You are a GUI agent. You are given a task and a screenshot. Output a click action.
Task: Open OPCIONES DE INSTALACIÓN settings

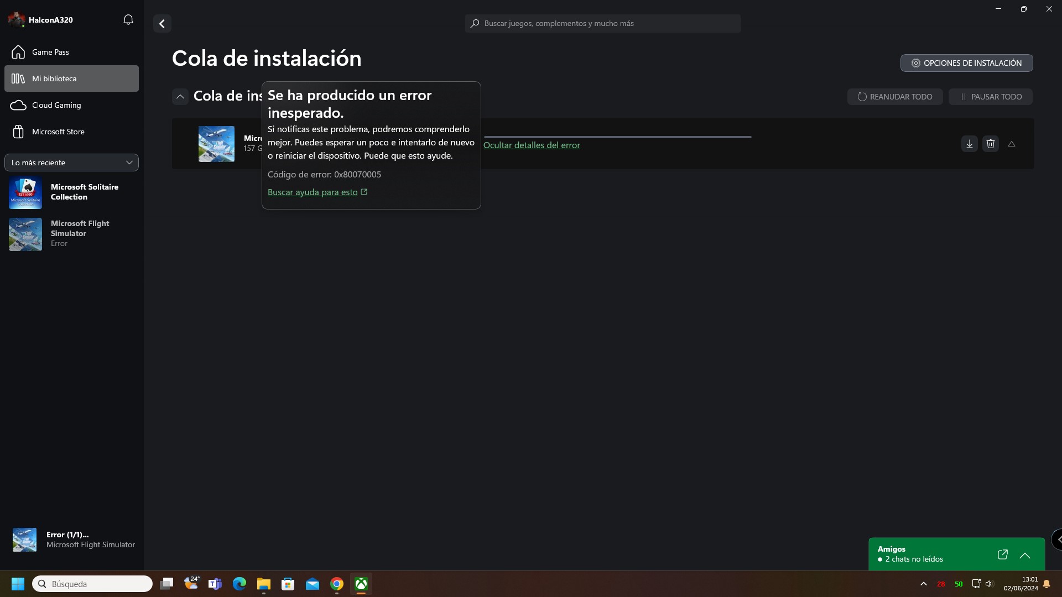pos(966,63)
